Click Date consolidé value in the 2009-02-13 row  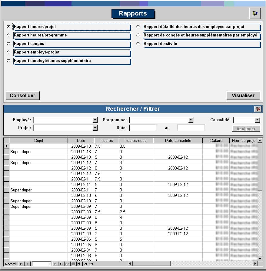(178, 157)
